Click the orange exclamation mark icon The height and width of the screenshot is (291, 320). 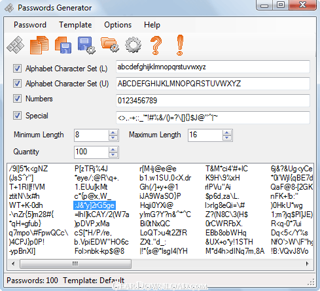180,45
